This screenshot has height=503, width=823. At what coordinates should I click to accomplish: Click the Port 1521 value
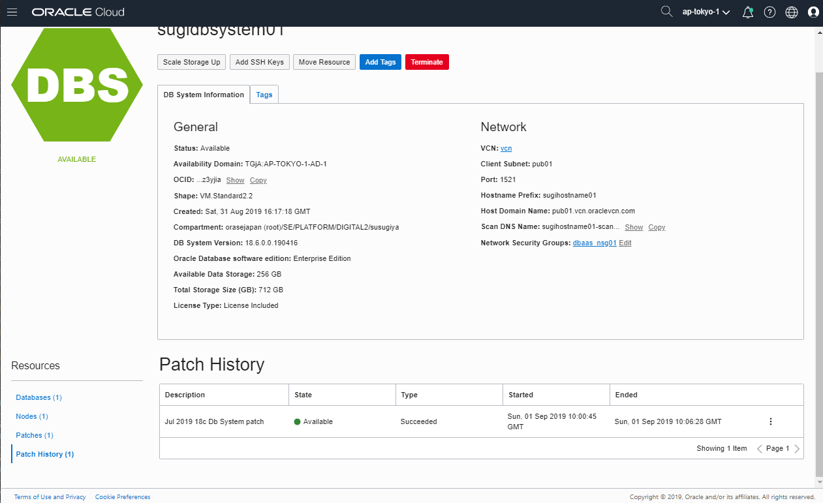coord(507,179)
